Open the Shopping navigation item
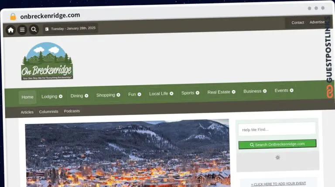Viewport: 335px width, 187px height. [x=106, y=95]
